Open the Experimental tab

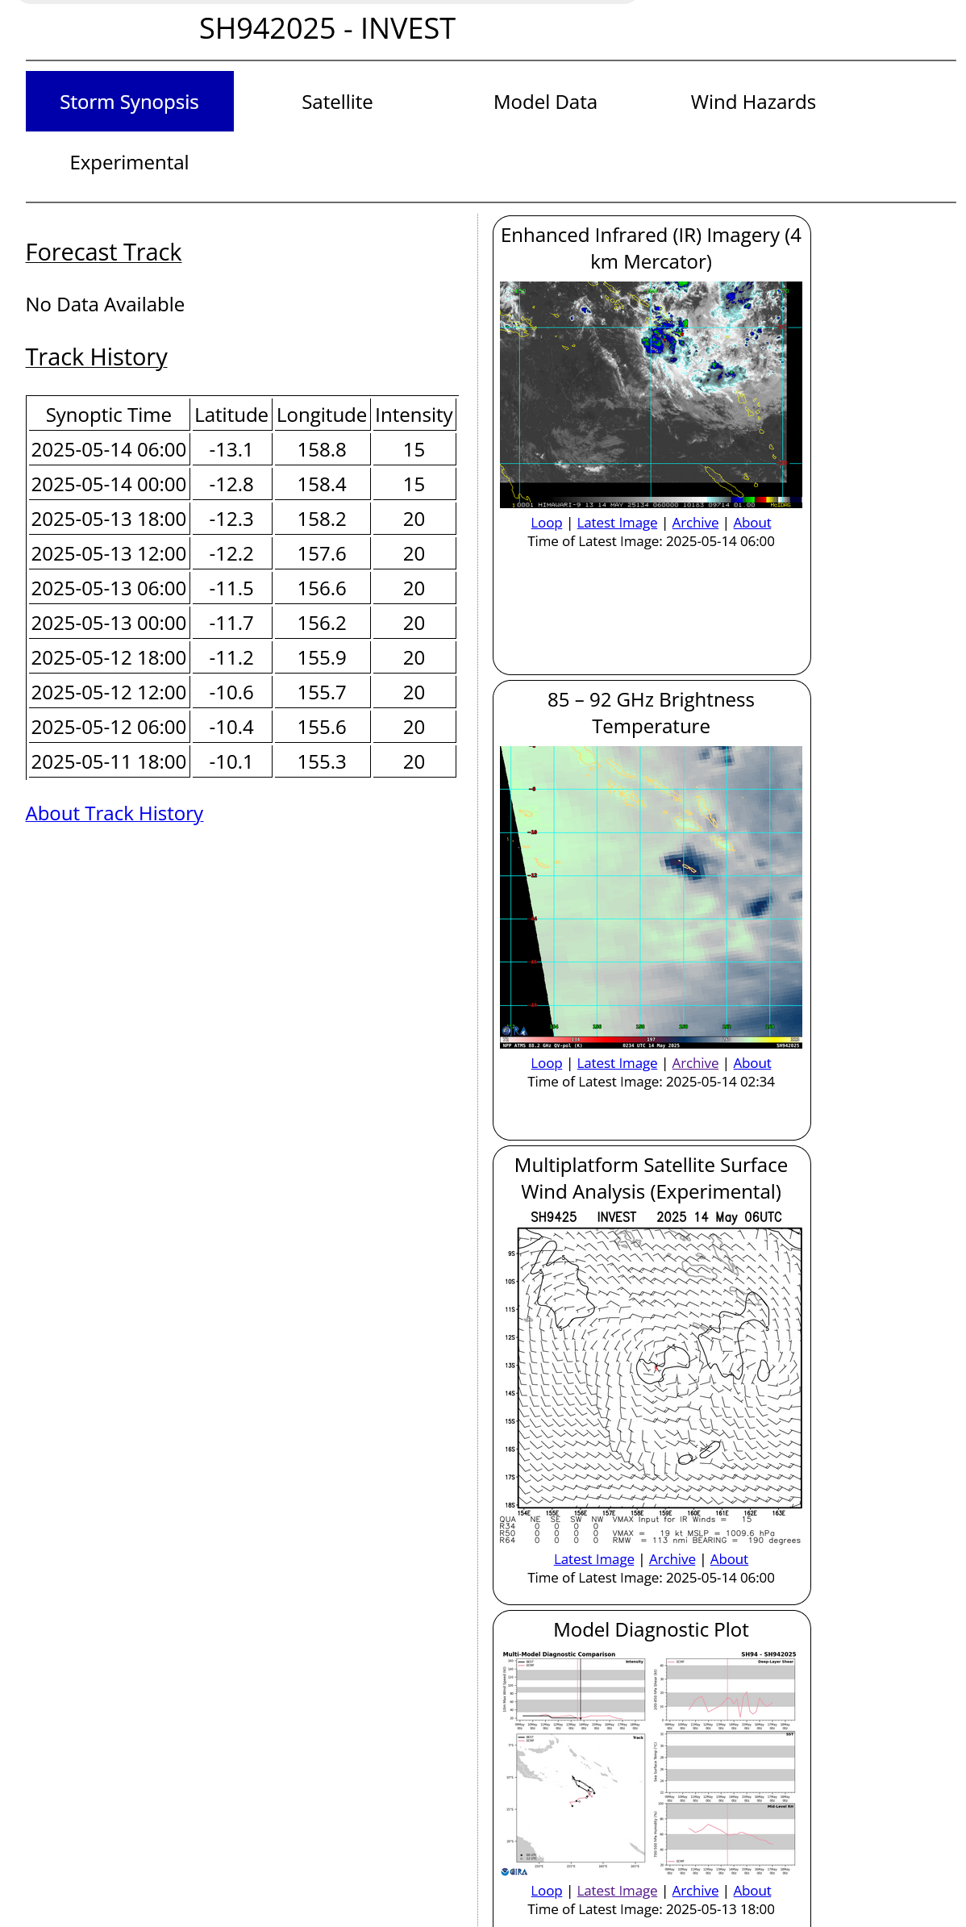(x=129, y=162)
